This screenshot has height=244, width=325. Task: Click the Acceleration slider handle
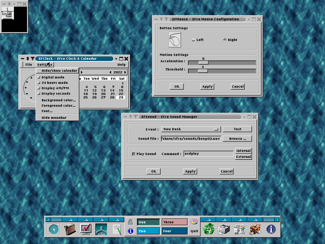[203, 63]
